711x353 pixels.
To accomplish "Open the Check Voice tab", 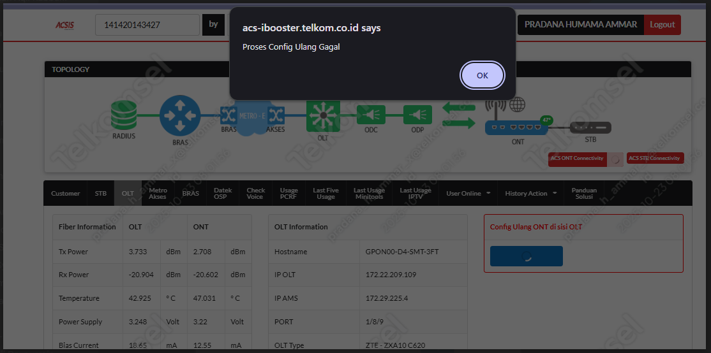I will (x=256, y=193).
